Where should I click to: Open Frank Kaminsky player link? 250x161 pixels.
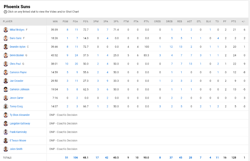click(18, 132)
